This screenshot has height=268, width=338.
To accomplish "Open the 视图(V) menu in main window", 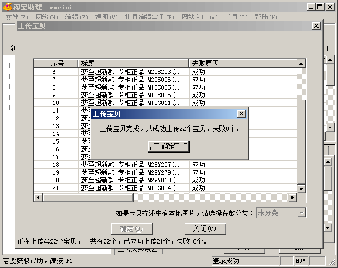I will [106, 17].
